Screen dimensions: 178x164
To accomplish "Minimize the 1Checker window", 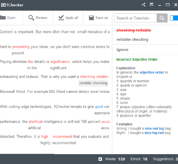I will [160, 5].
